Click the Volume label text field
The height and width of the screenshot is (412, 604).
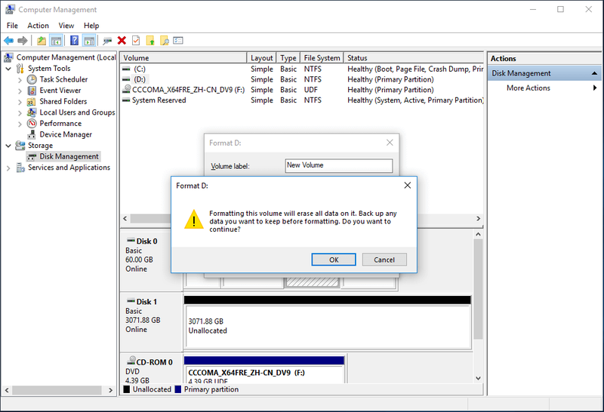click(x=339, y=165)
